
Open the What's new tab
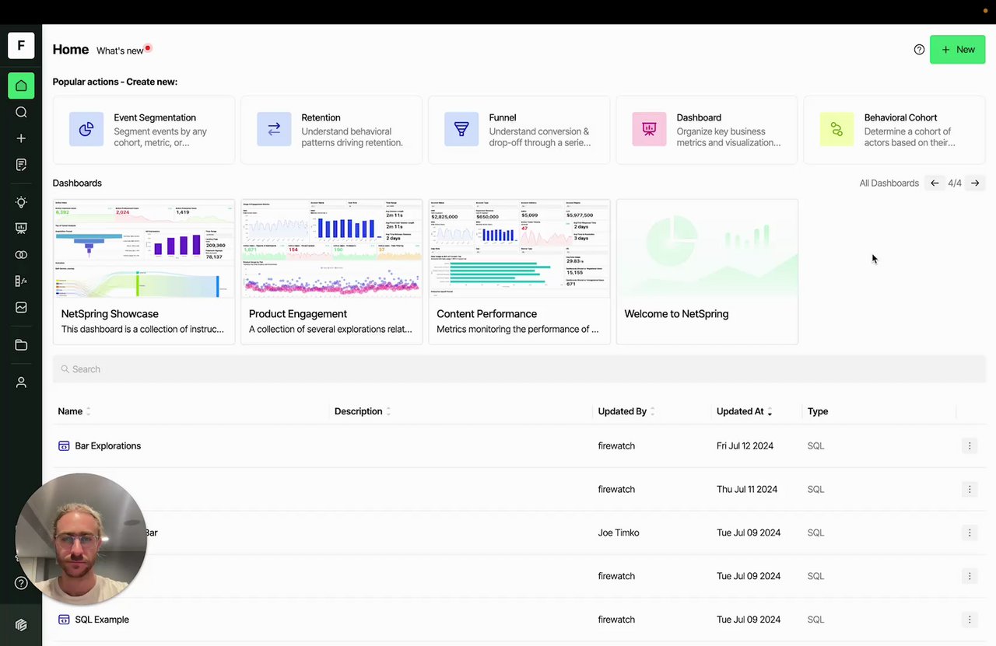(121, 51)
